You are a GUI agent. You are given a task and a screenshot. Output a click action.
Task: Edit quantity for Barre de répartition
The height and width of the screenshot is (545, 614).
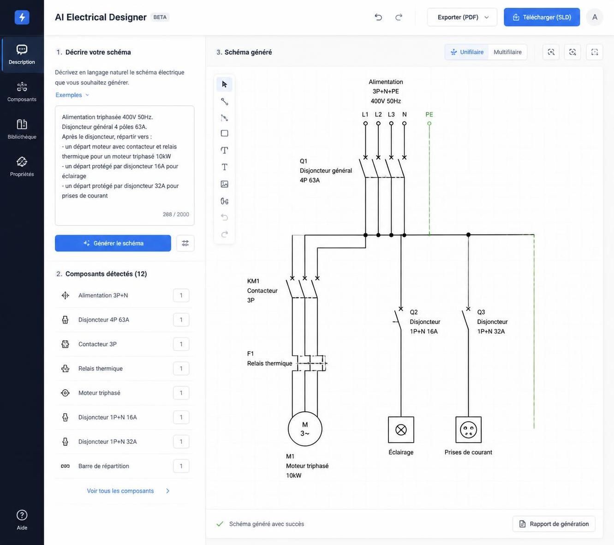point(181,466)
